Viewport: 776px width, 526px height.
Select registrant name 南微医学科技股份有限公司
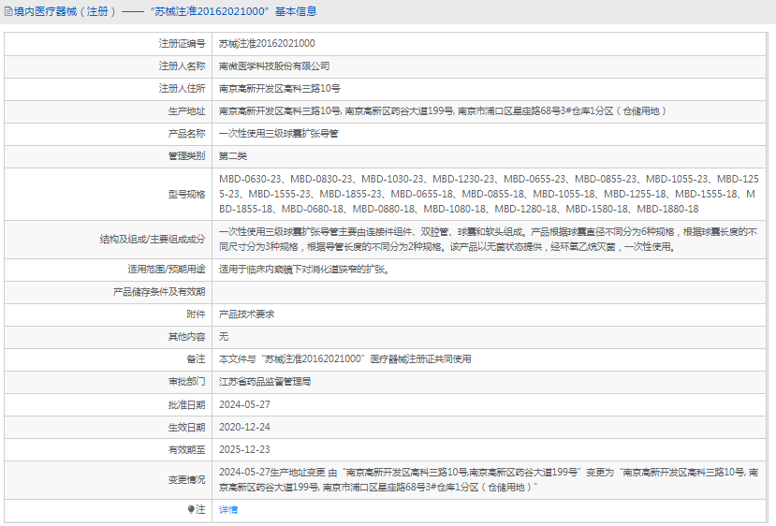[x=274, y=66]
